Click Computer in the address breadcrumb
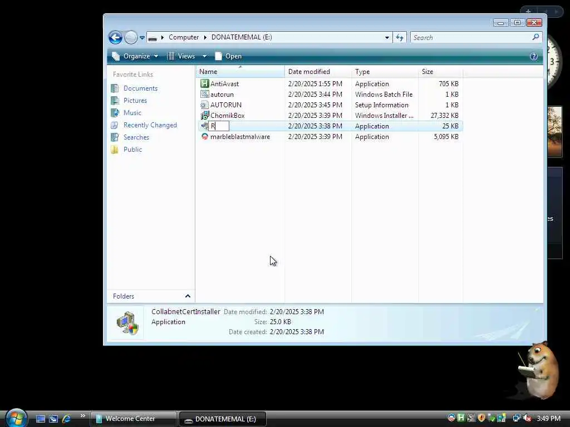The width and height of the screenshot is (570, 427). click(184, 37)
